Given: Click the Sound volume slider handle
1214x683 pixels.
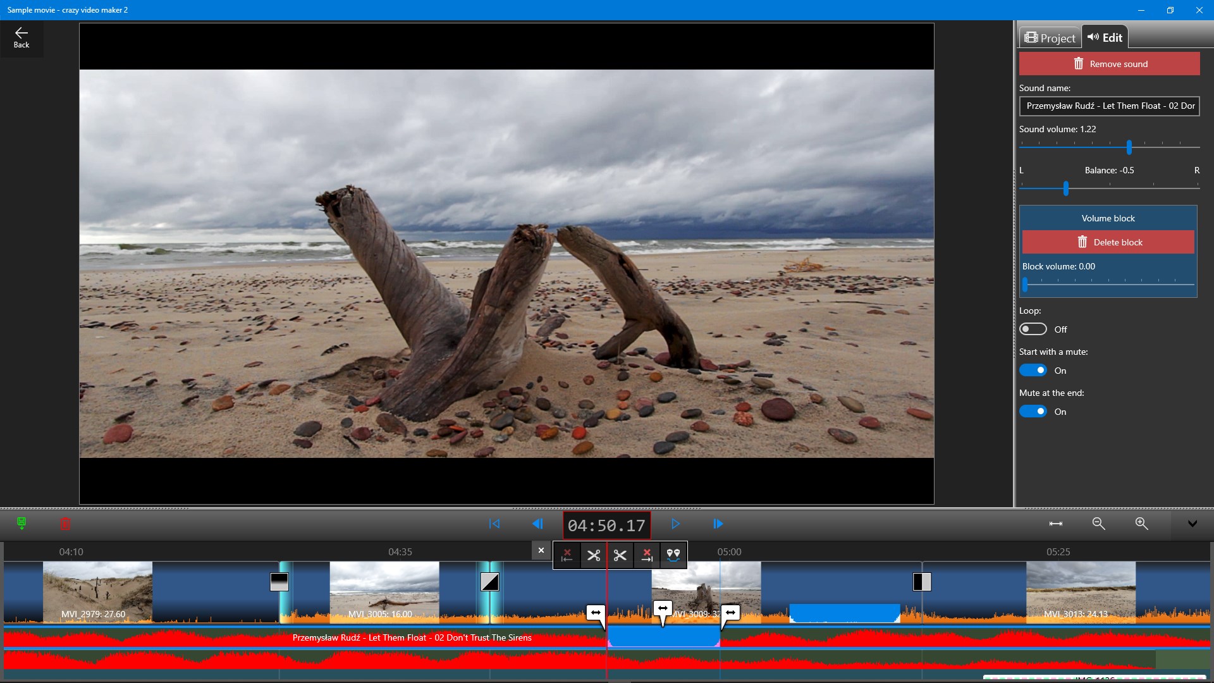Looking at the screenshot, I should click(x=1129, y=147).
